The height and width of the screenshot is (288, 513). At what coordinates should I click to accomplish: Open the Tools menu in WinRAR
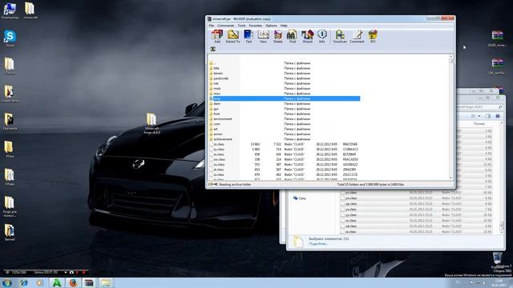click(x=242, y=26)
